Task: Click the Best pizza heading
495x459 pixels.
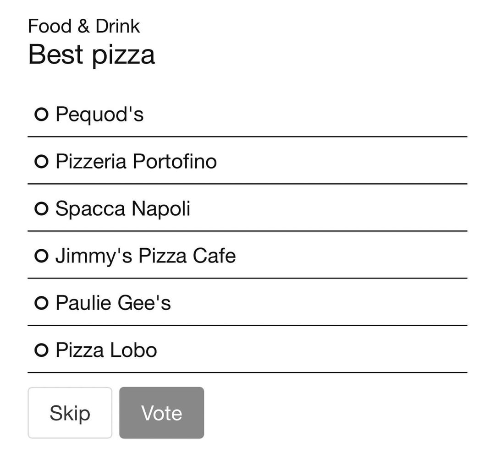Action: 92,55
